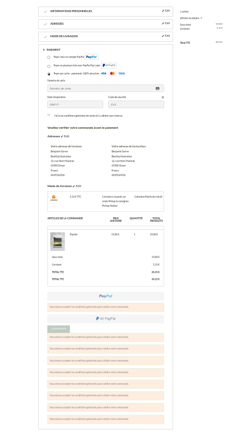Click the Colissimo carrier logo
The width and height of the screenshot is (228, 435).
(x=53, y=198)
